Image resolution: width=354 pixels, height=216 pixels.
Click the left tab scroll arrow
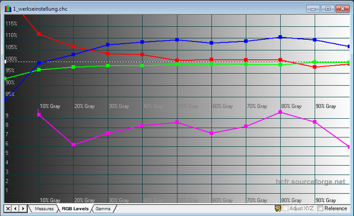(15, 209)
